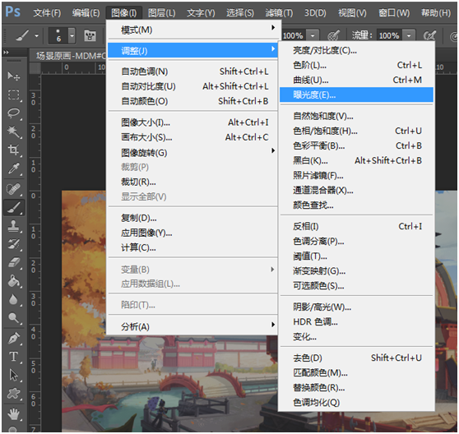
Task: Click 图像大小(I)... menu entry
Action: (192, 122)
